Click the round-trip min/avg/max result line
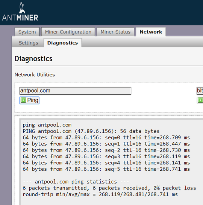 tap(100, 194)
